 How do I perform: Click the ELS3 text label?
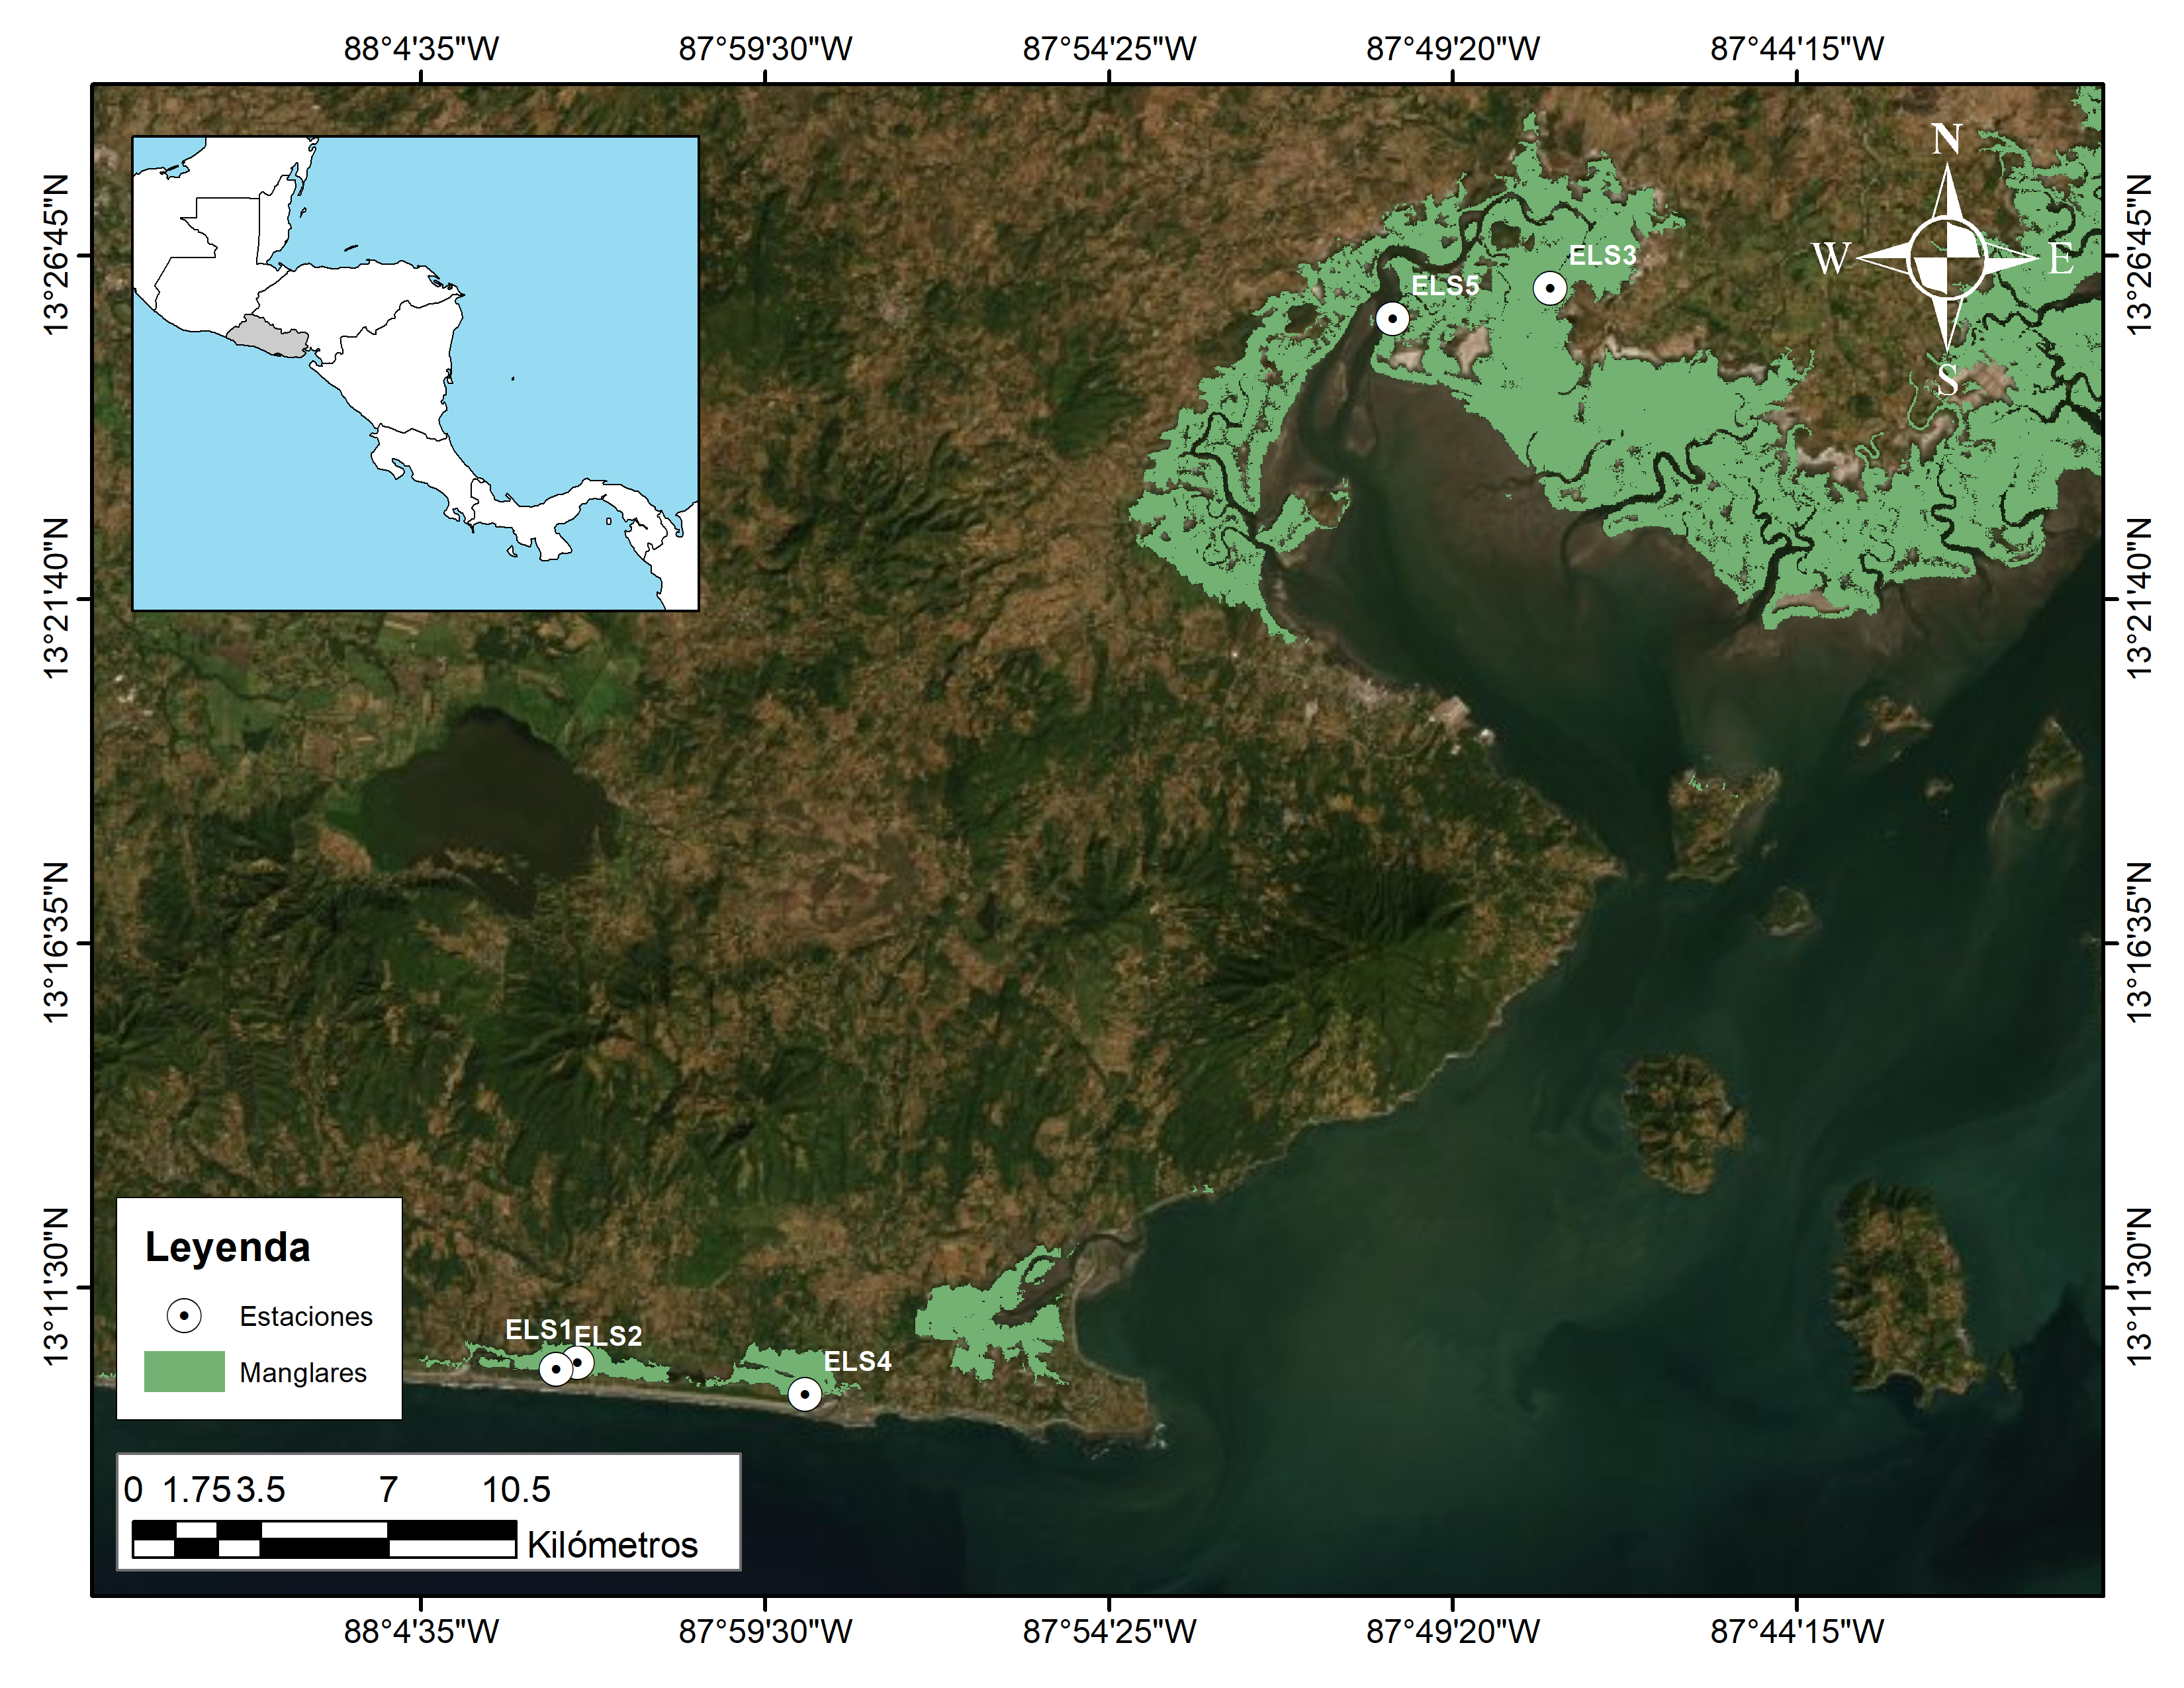1602,256
